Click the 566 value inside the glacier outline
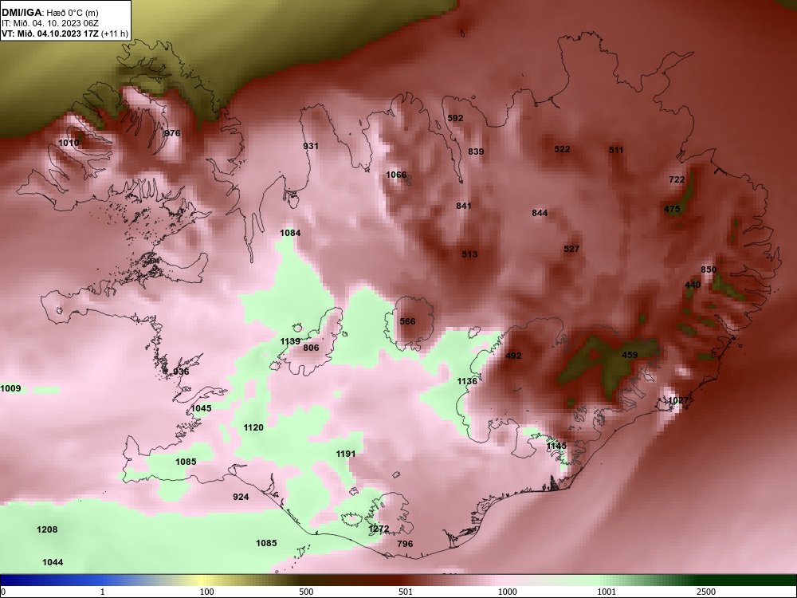Viewport: 797px width, 598px height. [407, 322]
